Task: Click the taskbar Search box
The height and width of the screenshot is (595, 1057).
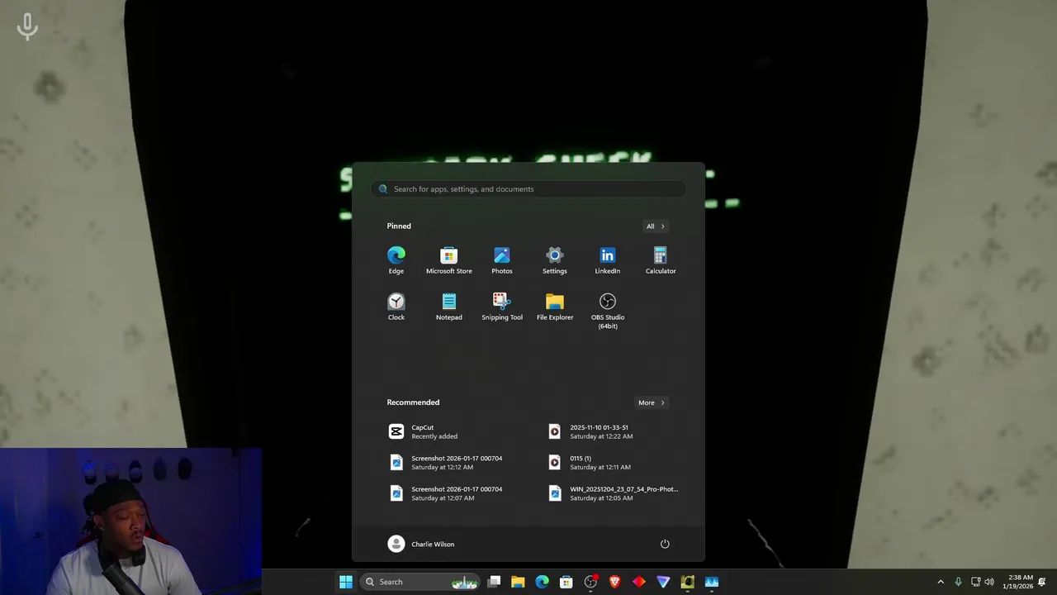Action: pos(420,582)
